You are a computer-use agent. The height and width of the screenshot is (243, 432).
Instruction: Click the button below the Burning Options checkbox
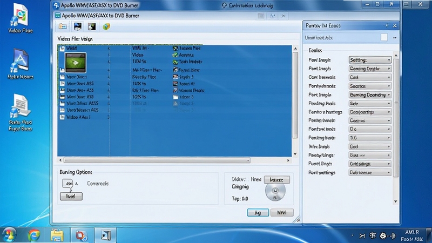click(71, 196)
